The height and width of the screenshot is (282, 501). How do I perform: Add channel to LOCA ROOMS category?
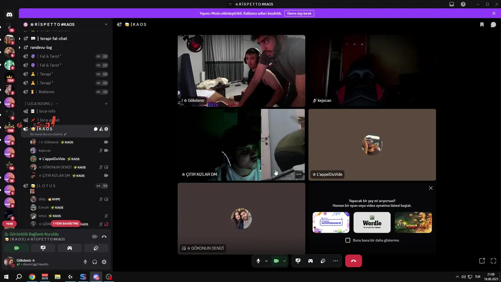pyautogui.click(x=106, y=104)
